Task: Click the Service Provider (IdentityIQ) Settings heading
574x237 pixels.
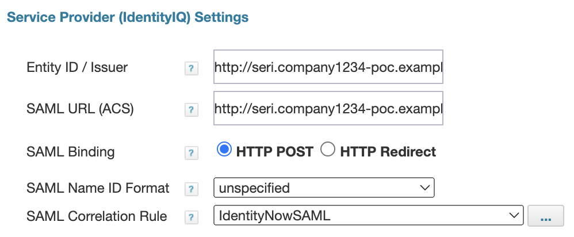Action: 127,17
